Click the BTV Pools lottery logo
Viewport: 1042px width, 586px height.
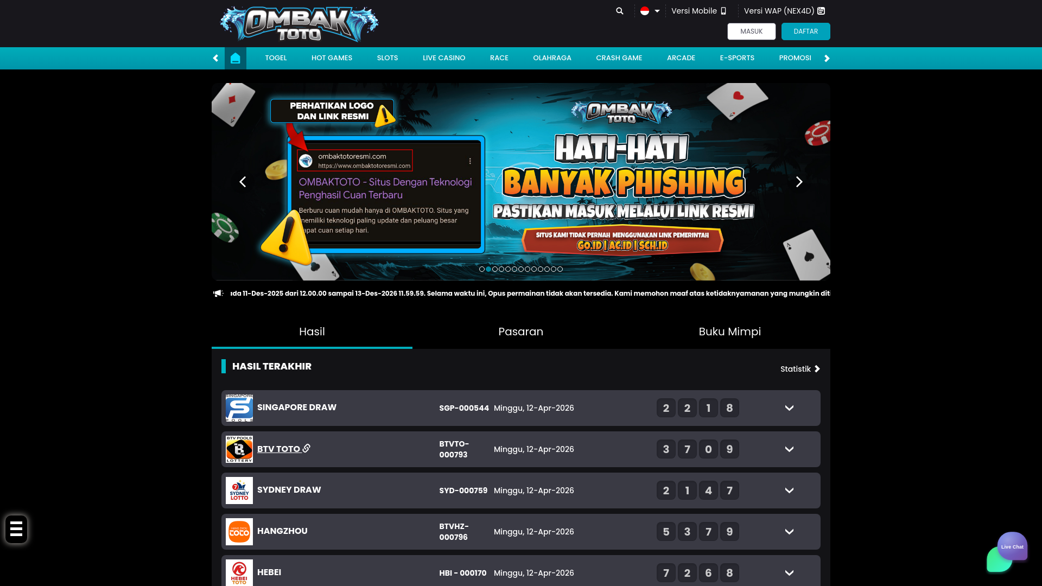point(239,449)
